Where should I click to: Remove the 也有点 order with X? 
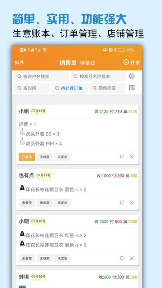[131, 203]
